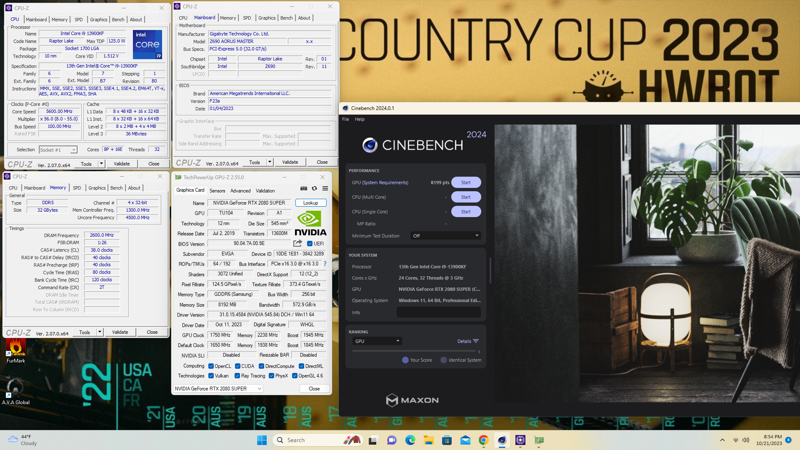Viewport: 800px width, 450px height.
Task: Click the ranking Details filter icon
Action: 476,341
